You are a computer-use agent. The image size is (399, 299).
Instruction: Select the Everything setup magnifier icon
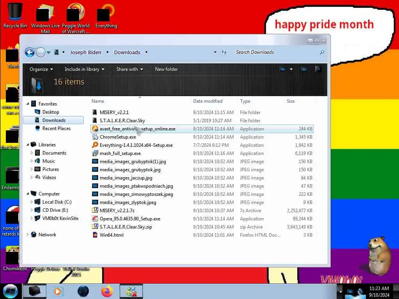95,145
